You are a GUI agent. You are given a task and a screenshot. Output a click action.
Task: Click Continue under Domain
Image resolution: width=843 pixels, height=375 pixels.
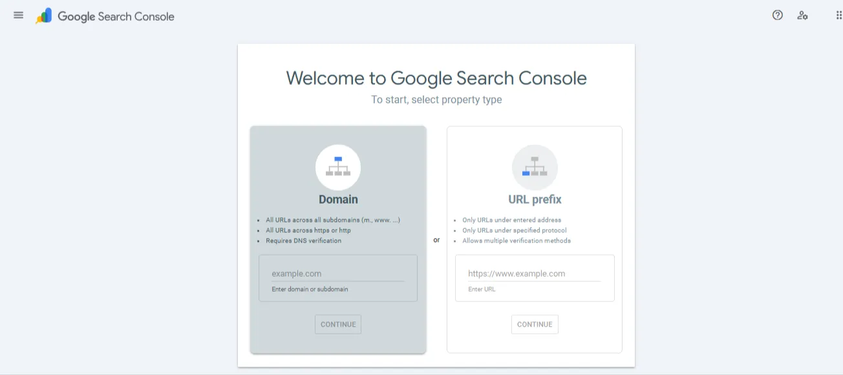coord(337,324)
